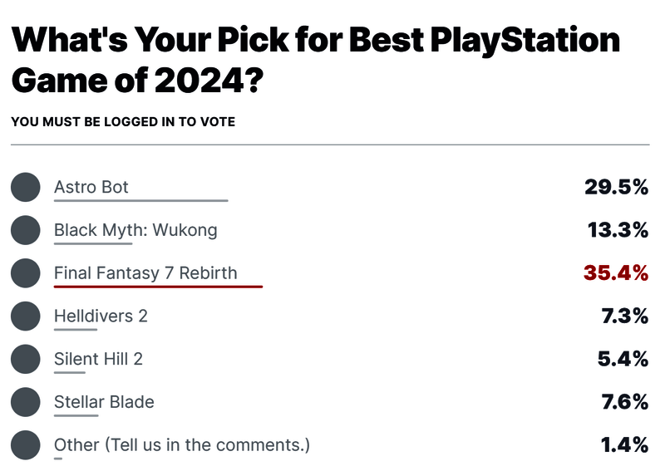Click the gray Astro Bot result bar
The image size is (665, 466).
[140, 200]
